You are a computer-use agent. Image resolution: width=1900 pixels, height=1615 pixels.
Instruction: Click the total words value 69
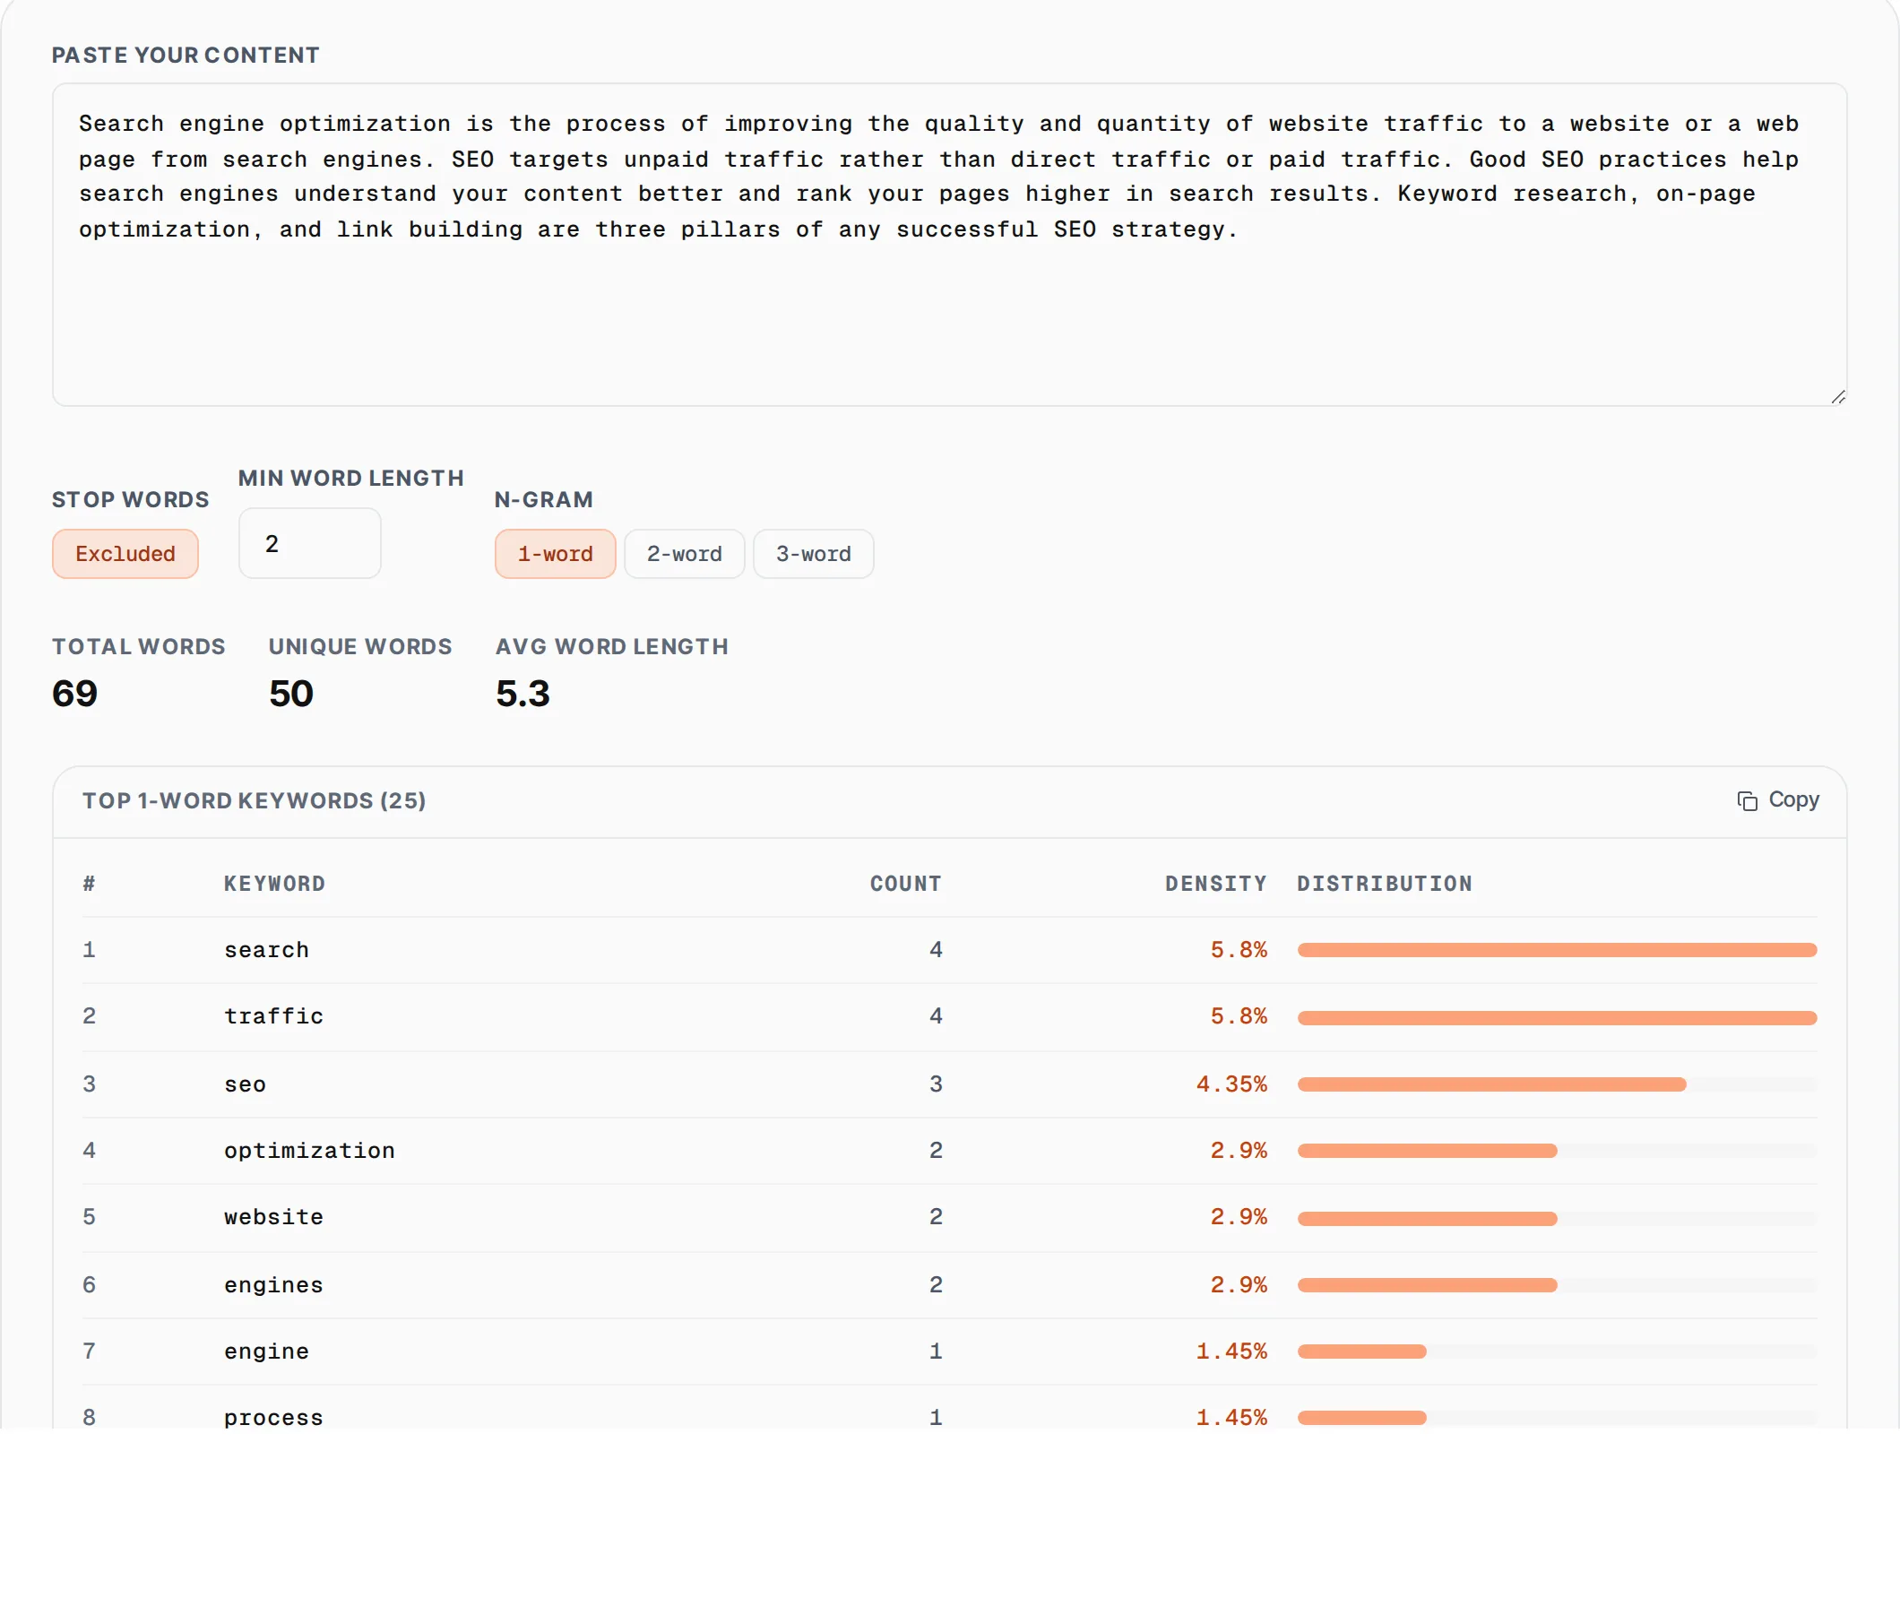point(74,694)
